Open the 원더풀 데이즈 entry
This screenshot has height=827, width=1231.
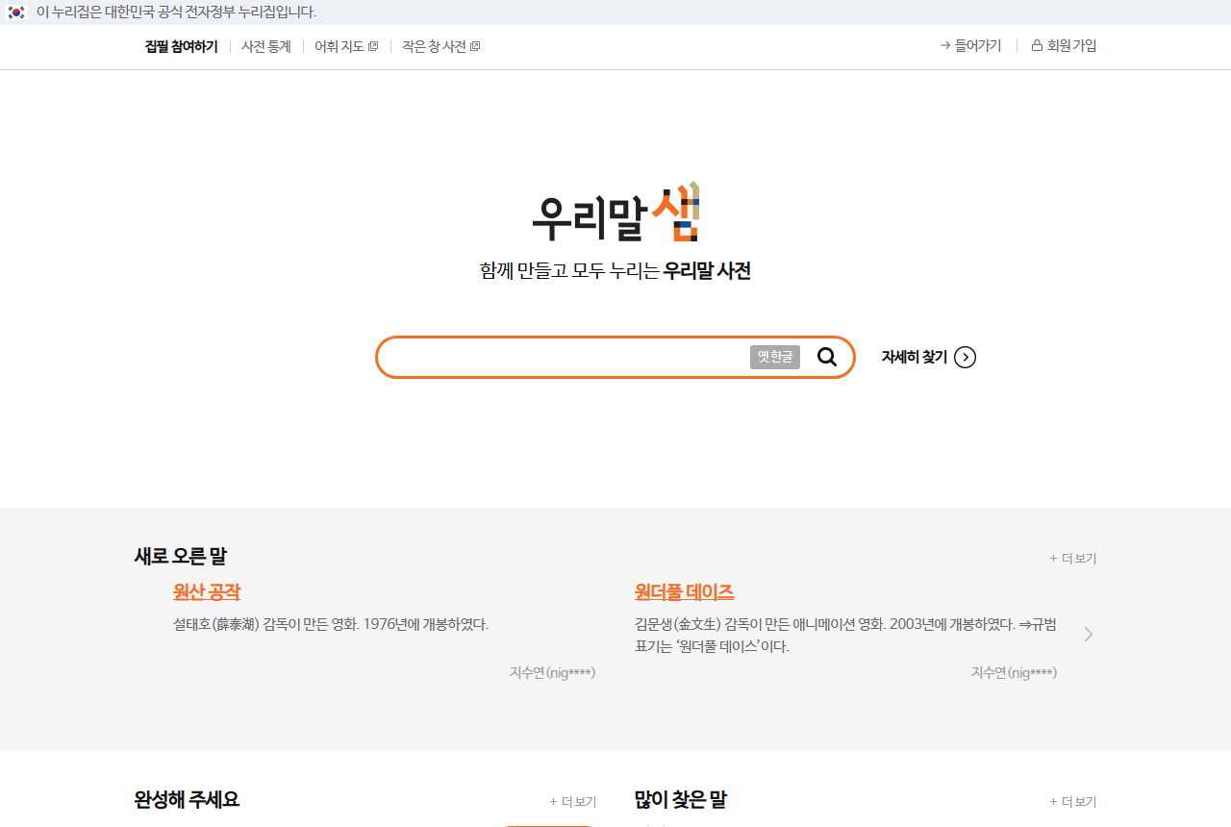pos(684,591)
